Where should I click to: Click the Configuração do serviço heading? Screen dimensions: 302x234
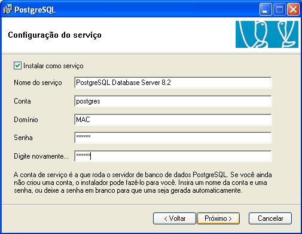point(54,35)
